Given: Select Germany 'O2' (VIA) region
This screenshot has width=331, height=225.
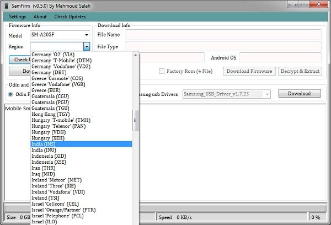Looking at the screenshot, I should click(81, 55).
